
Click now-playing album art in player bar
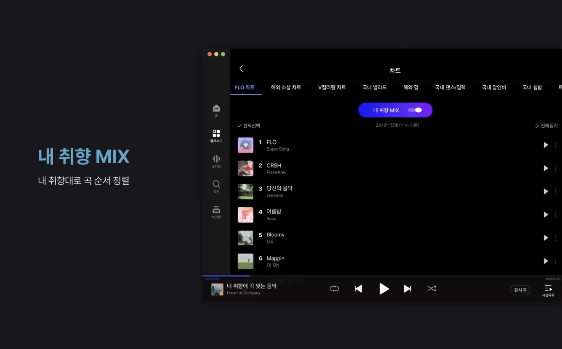217,289
